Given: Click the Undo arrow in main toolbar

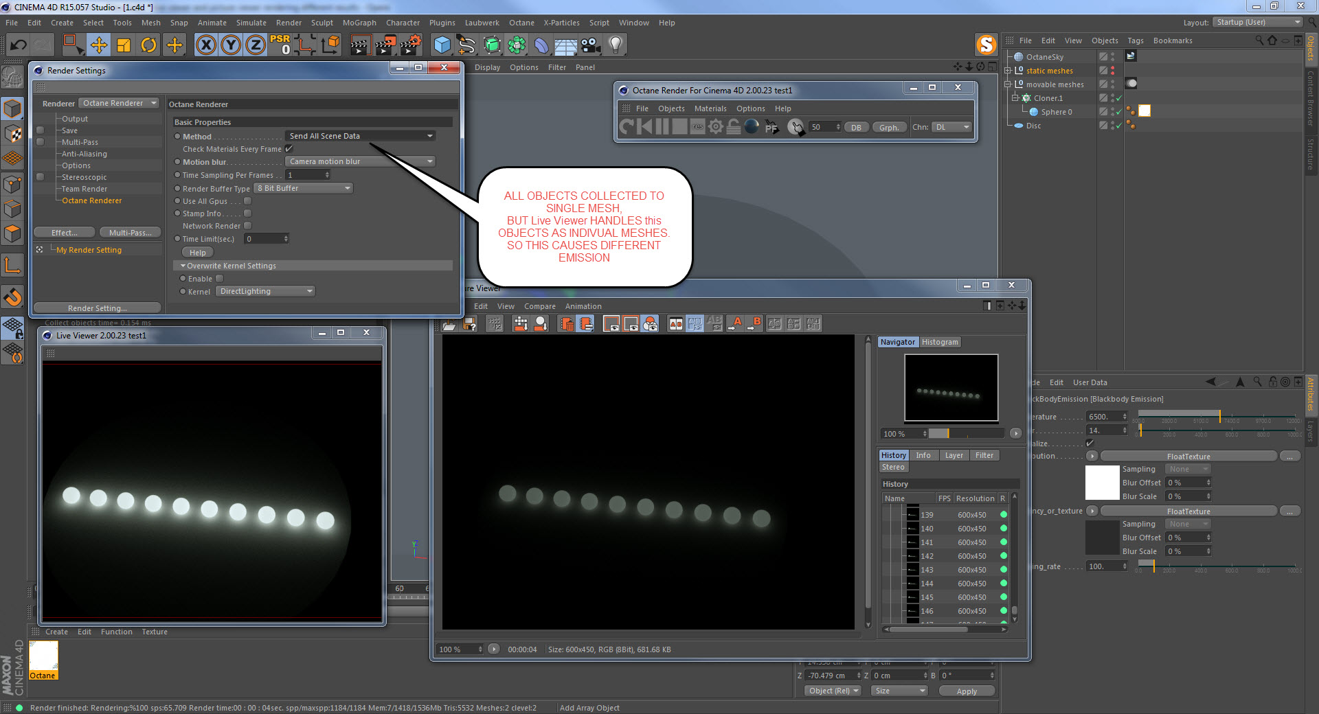Looking at the screenshot, I should 19,45.
